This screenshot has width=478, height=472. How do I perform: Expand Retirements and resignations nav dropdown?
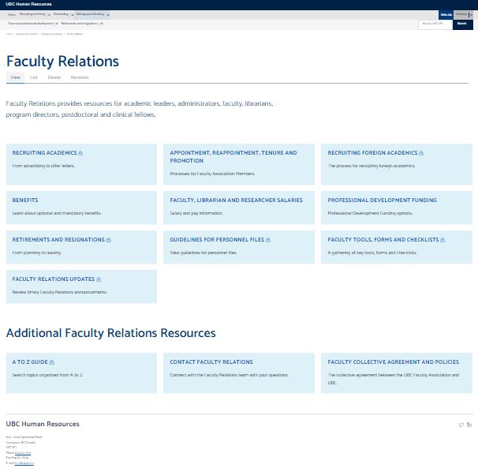102,24
